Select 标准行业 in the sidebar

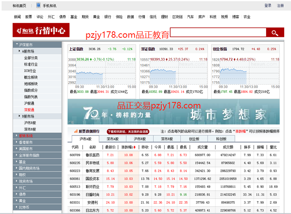31,64
